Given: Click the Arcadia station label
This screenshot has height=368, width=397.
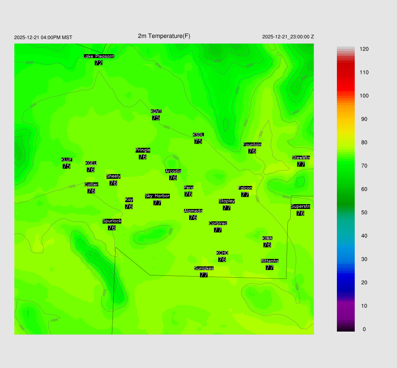Looking at the screenshot, I should 173,171.
